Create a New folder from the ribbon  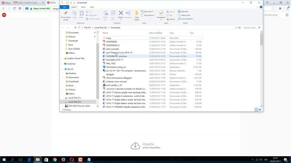click(x=137, y=15)
